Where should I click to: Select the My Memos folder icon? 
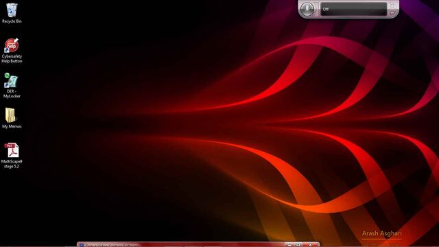12,118
